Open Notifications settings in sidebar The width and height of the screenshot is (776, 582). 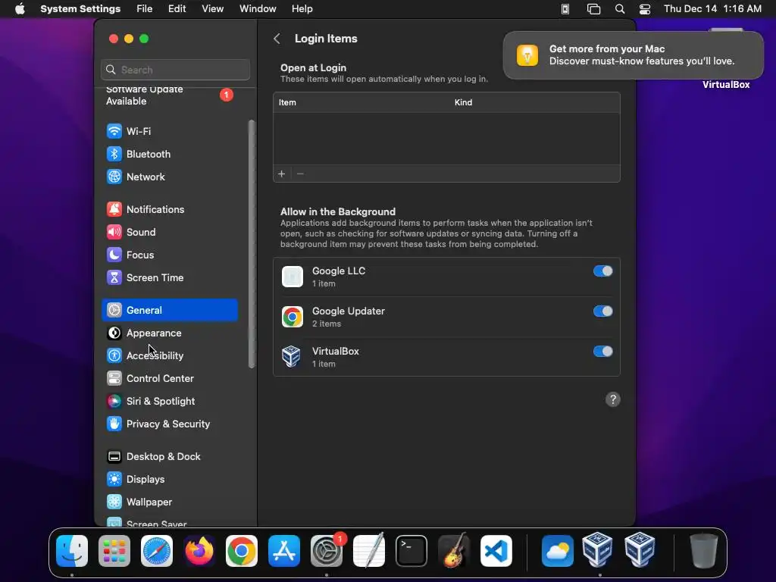(x=170, y=209)
